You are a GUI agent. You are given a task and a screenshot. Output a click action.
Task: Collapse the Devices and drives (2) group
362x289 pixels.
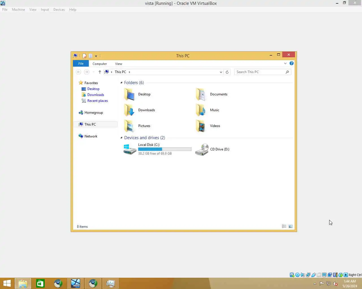pos(121,138)
